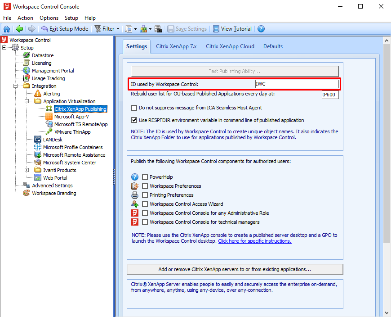Image resolution: width=391 pixels, height=317 pixels.
Task: Click the window layout toolbar icon
Action: pyautogui.click(x=129, y=29)
